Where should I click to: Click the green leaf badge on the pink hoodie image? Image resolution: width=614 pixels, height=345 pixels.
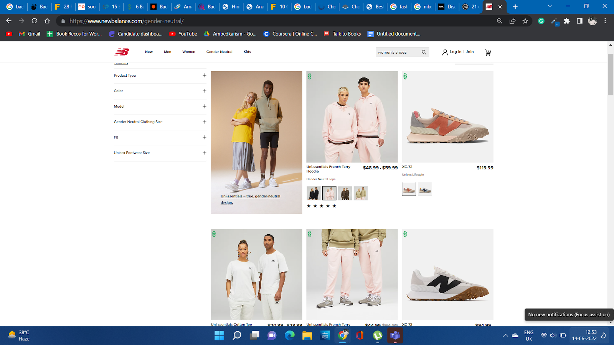[310, 76]
